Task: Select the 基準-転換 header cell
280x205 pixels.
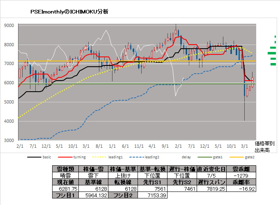Action: [152, 169]
